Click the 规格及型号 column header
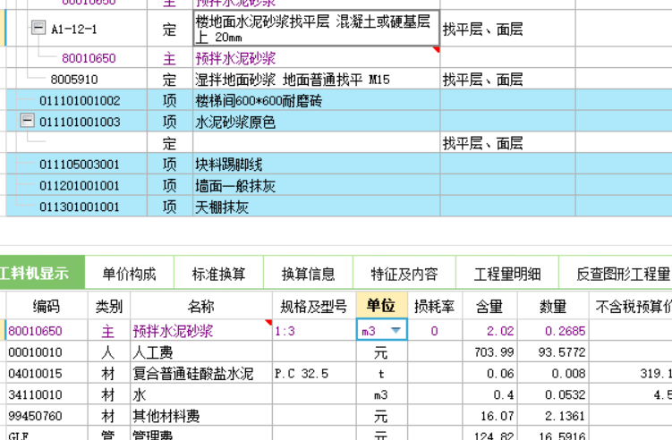This screenshot has width=672, height=440. (x=314, y=306)
